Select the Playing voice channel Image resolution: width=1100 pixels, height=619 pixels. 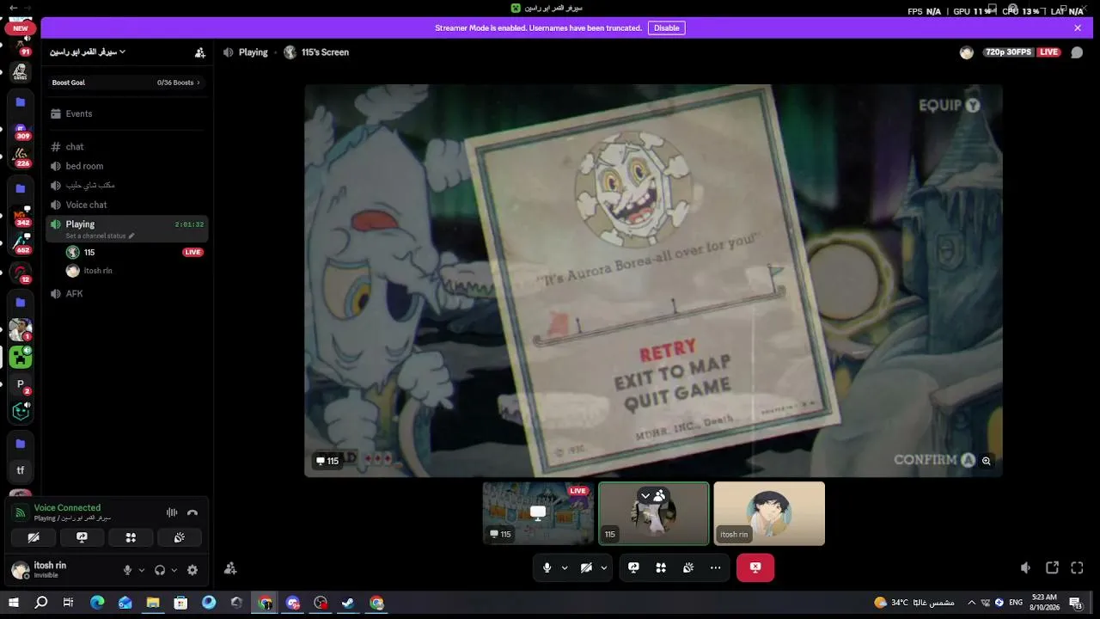[127, 229]
